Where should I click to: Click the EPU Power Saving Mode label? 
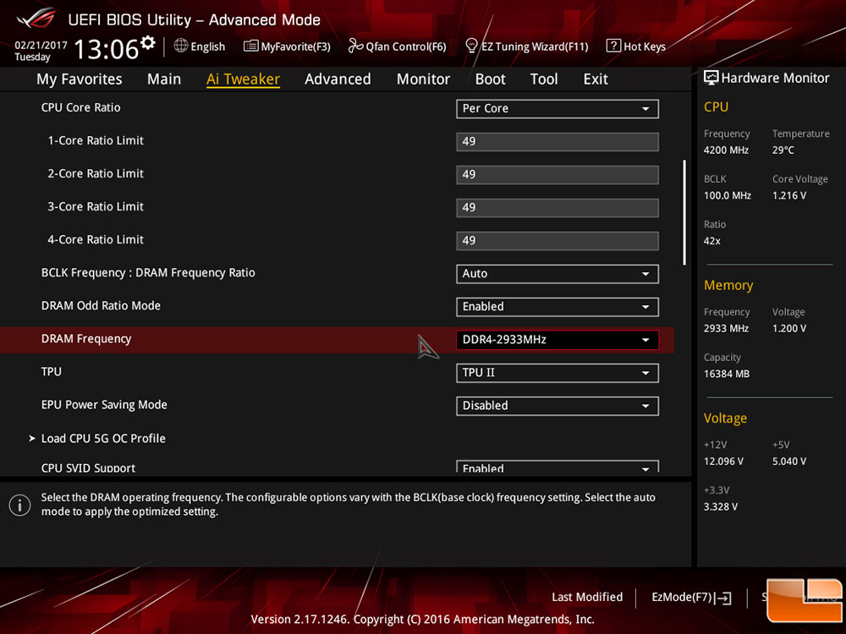pyautogui.click(x=104, y=405)
